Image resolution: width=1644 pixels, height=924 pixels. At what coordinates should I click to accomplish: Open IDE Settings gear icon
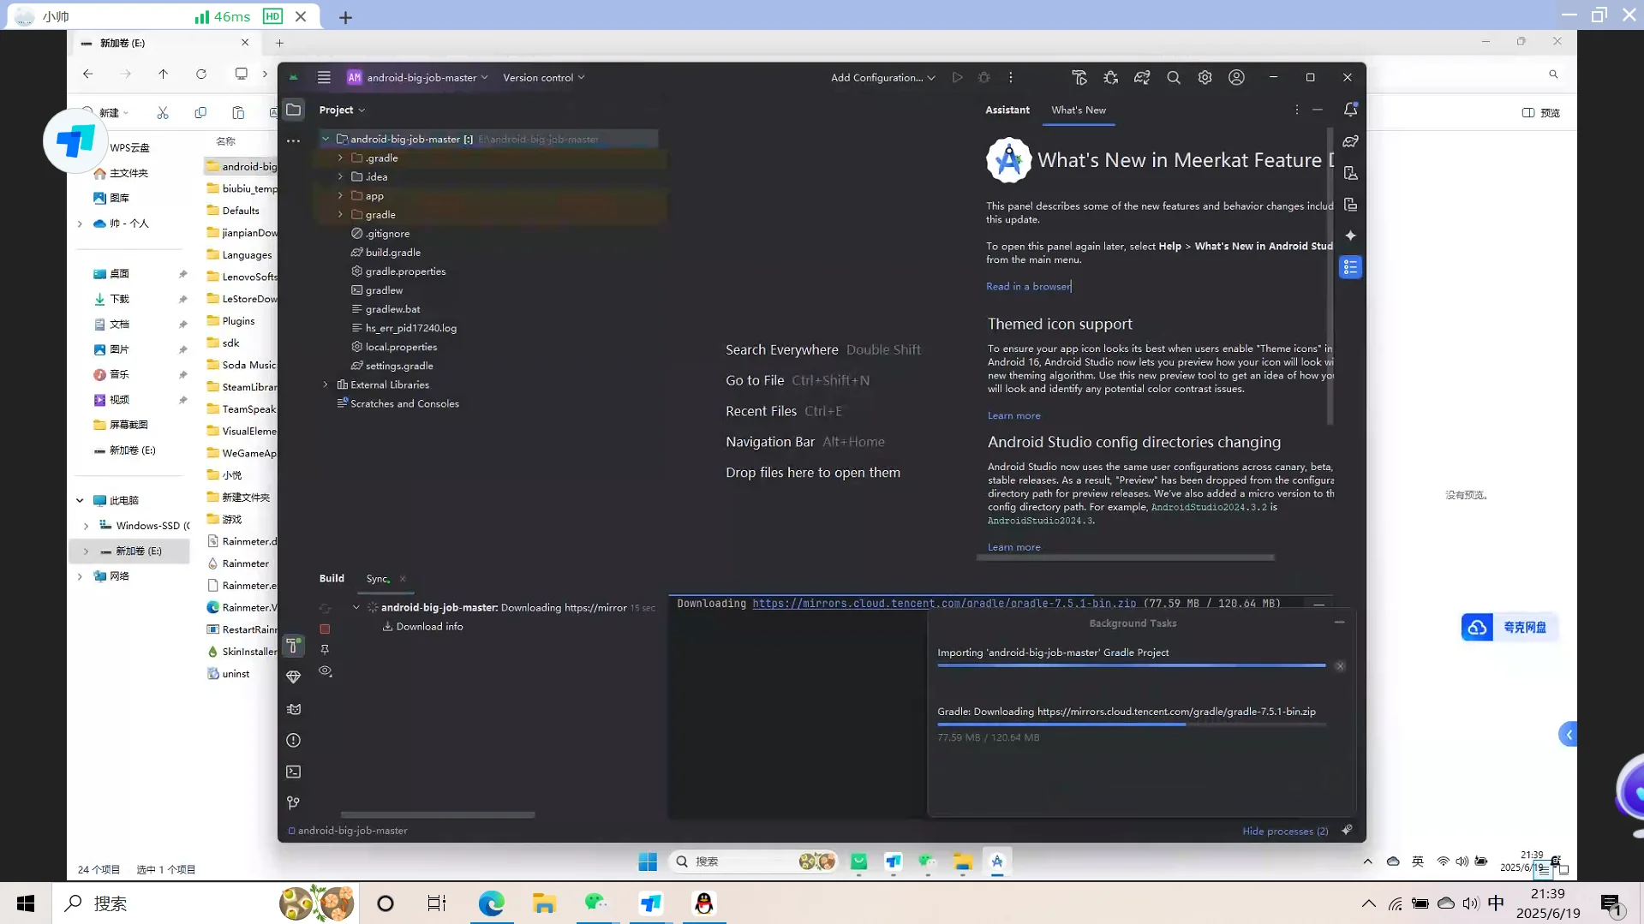pos(1205,77)
